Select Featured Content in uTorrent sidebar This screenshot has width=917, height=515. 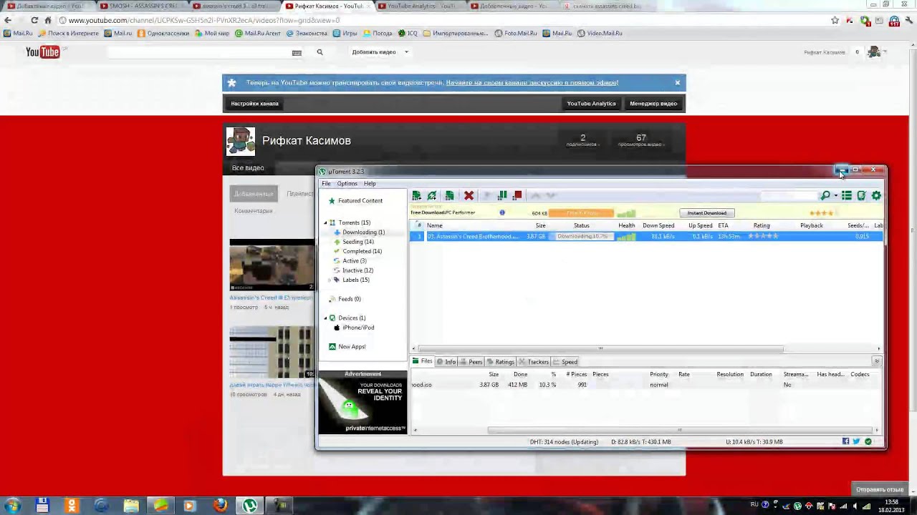(x=360, y=201)
